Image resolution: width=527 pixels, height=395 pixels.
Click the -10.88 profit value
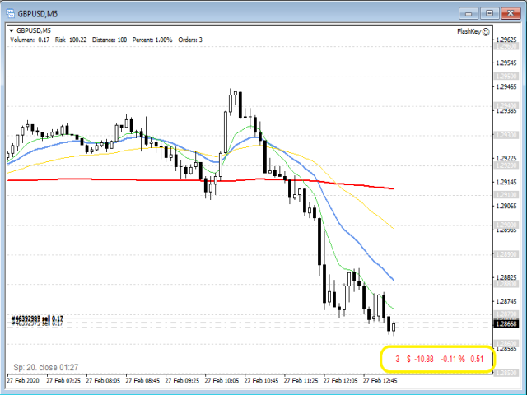click(424, 359)
